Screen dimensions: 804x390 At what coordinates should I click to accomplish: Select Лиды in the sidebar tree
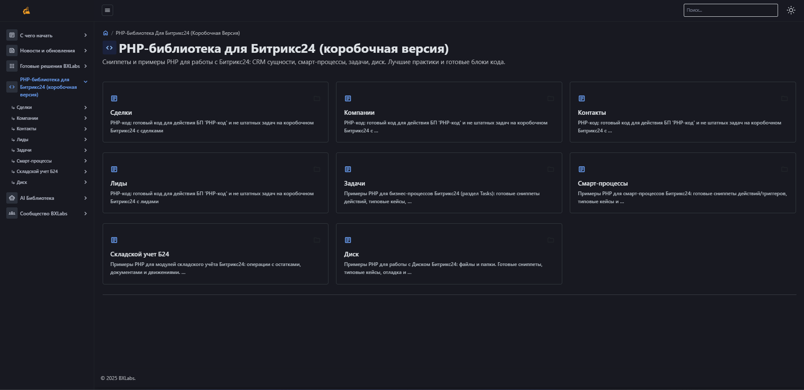click(23, 140)
